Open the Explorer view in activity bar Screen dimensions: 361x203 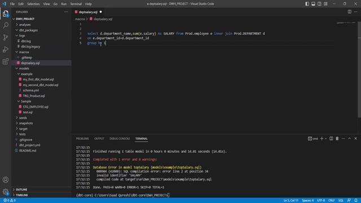tap(6, 14)
